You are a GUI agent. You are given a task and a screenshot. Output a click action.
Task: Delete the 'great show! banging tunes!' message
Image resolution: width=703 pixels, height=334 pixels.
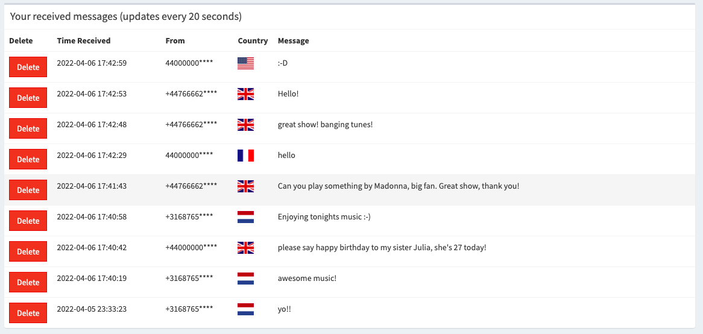(x=28, y=128)
